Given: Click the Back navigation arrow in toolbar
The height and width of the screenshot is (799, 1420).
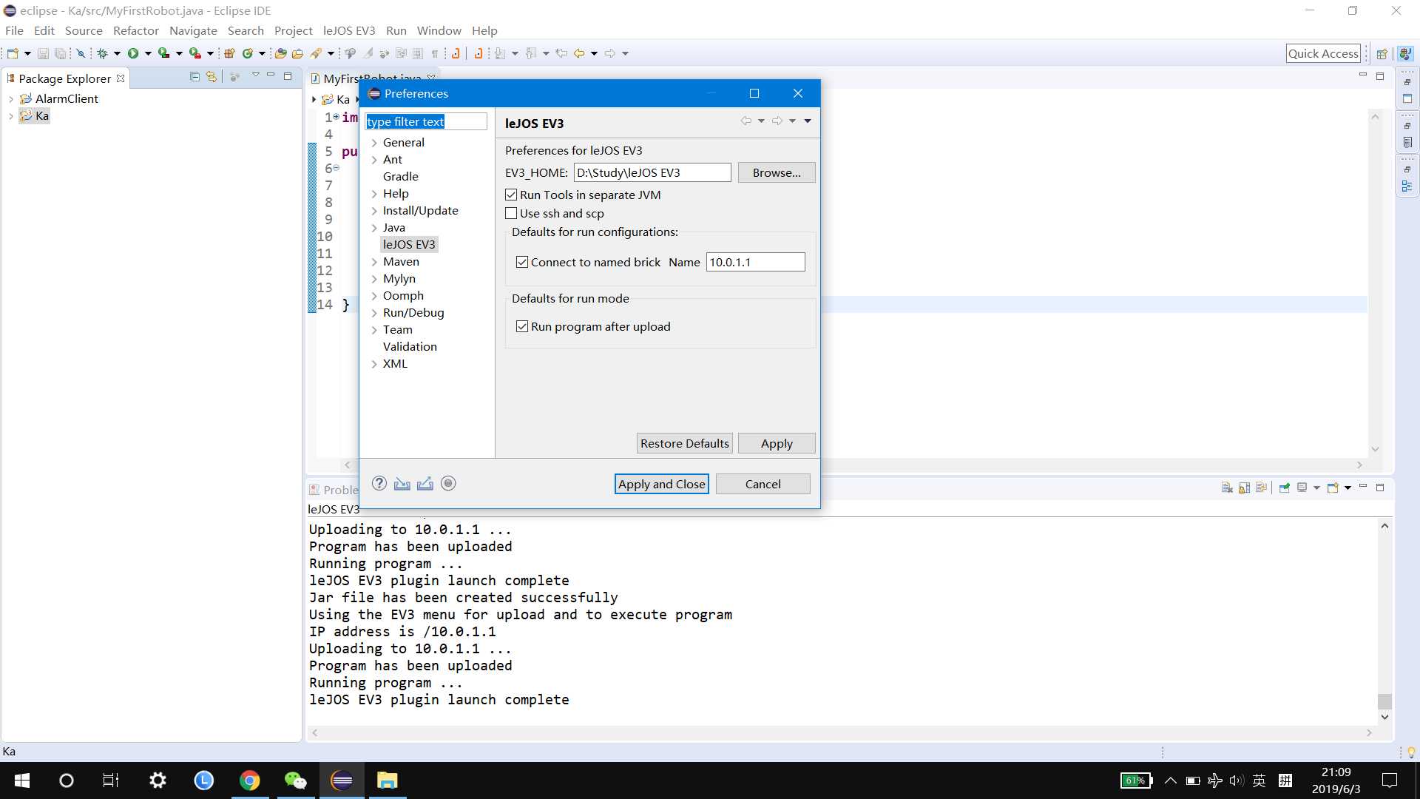Looking at the screenshot, I should click(x=579, y=53).
